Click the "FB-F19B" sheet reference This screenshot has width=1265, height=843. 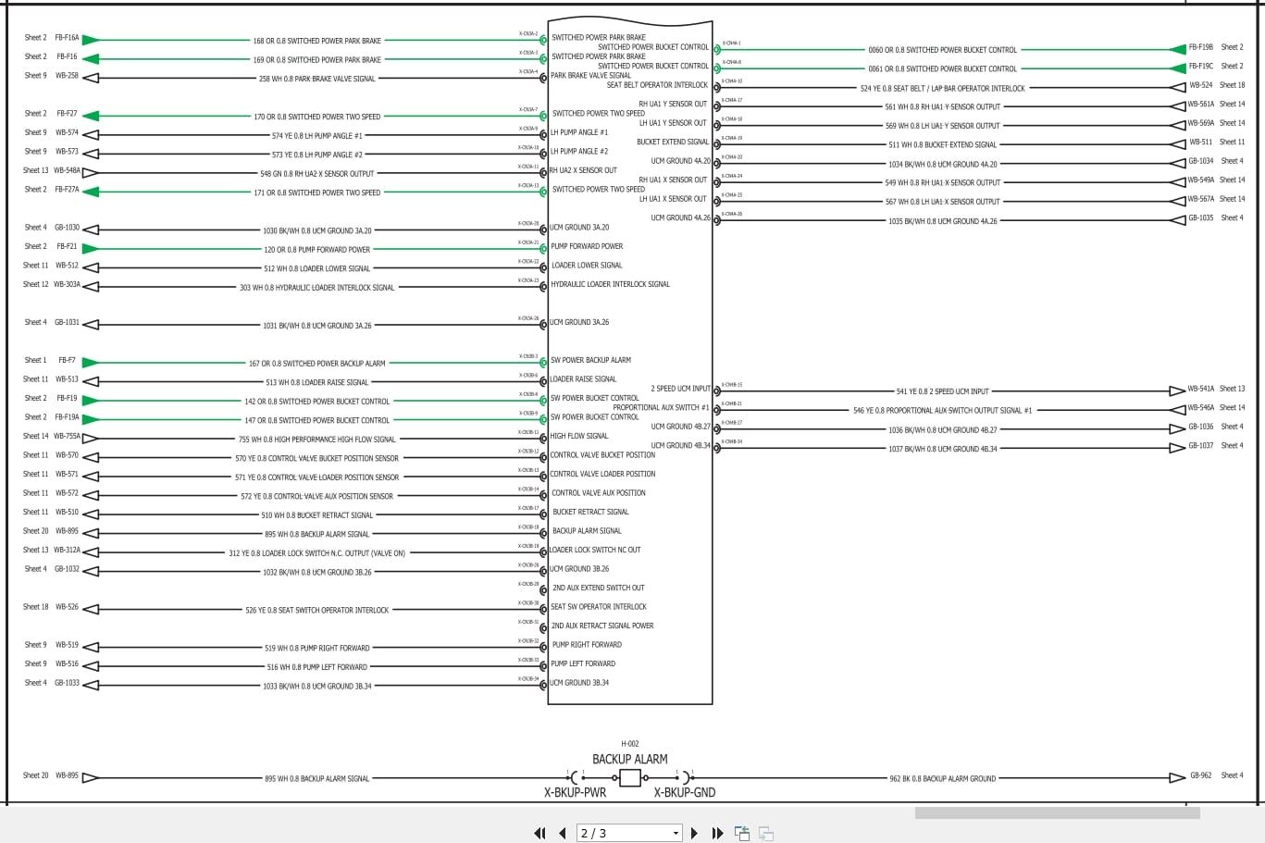pos(1201,47)
